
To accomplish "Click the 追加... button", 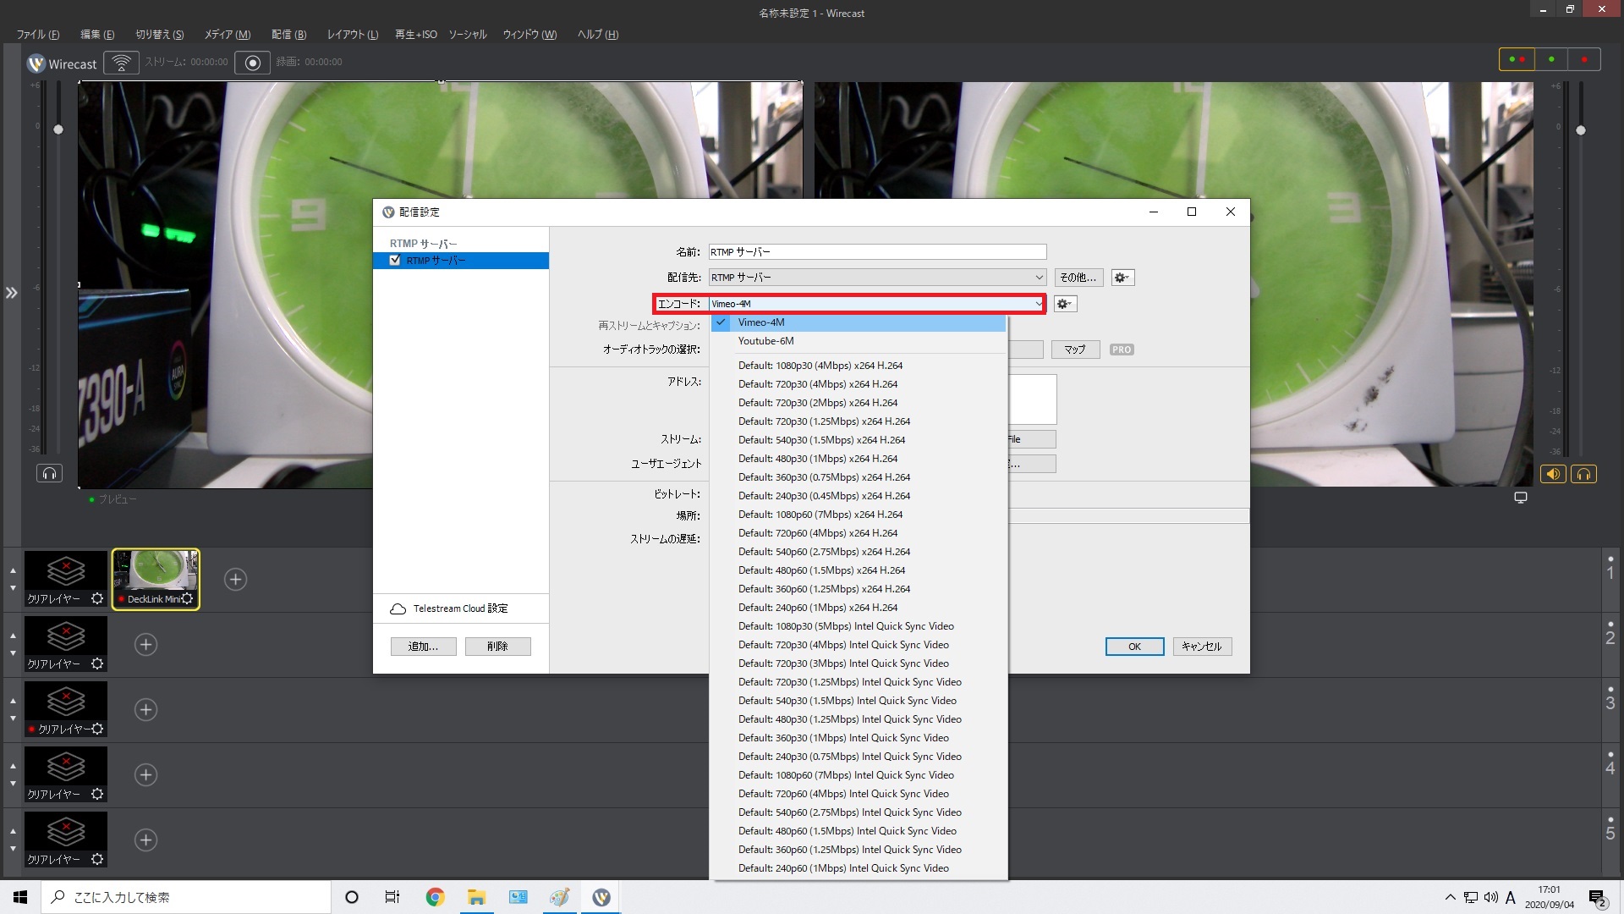I will click(423, 647).
